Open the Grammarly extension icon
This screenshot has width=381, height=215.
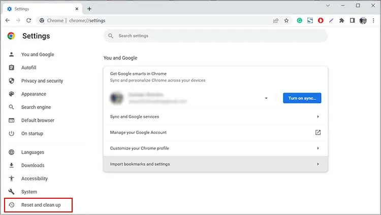(299, 21)
